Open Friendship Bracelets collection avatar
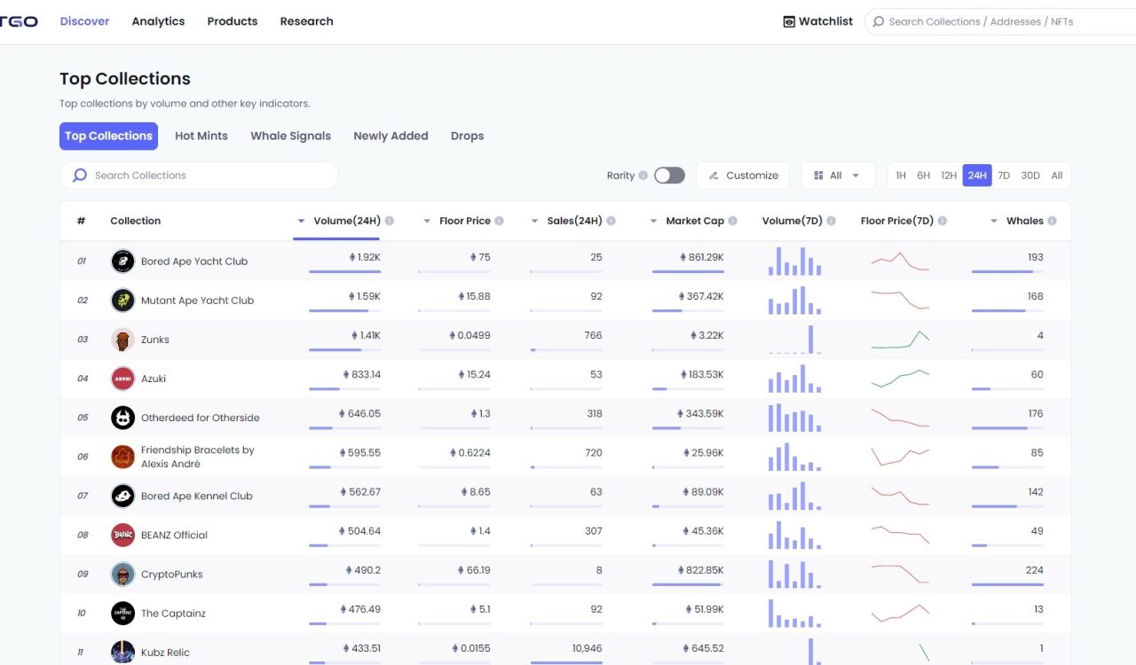Screen dimensions: 1136x665 (122, 457)
